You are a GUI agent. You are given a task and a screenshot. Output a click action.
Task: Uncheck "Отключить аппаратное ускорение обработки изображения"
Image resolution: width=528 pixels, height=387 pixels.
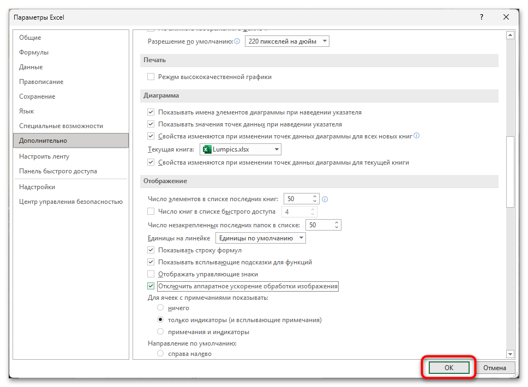(x=151, y=286)
